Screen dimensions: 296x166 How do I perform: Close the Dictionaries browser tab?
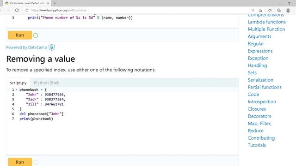[48, 3]
